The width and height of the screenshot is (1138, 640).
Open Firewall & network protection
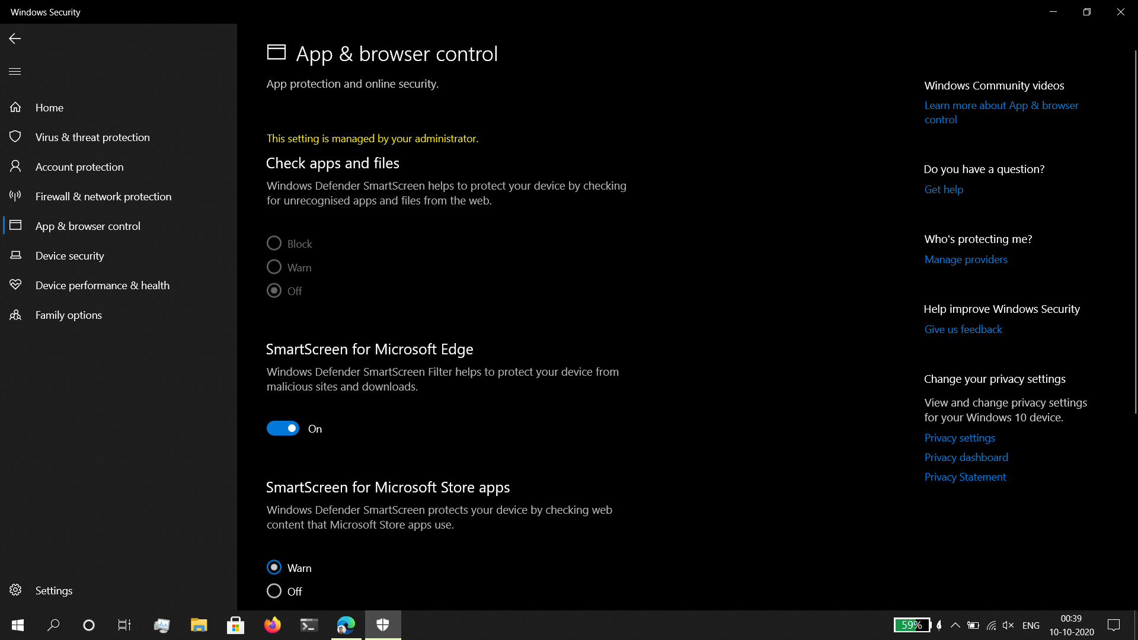tap(119, 196)
